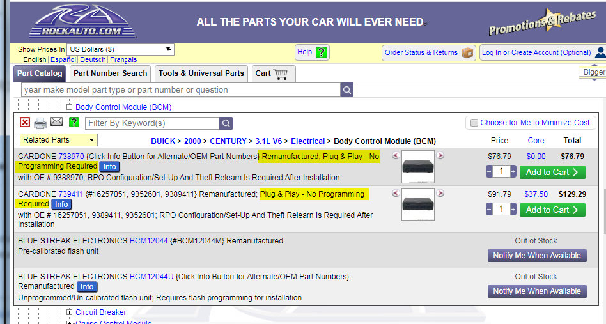Show previous image for CARDONE 739411
Viewport: 606px width, 324px height.
coord(396,193)
